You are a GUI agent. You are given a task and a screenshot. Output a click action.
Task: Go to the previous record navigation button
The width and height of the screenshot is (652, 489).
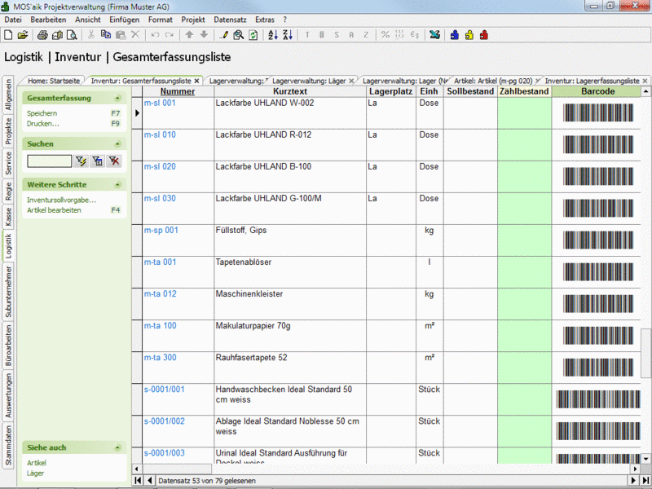tap(149, 480)
